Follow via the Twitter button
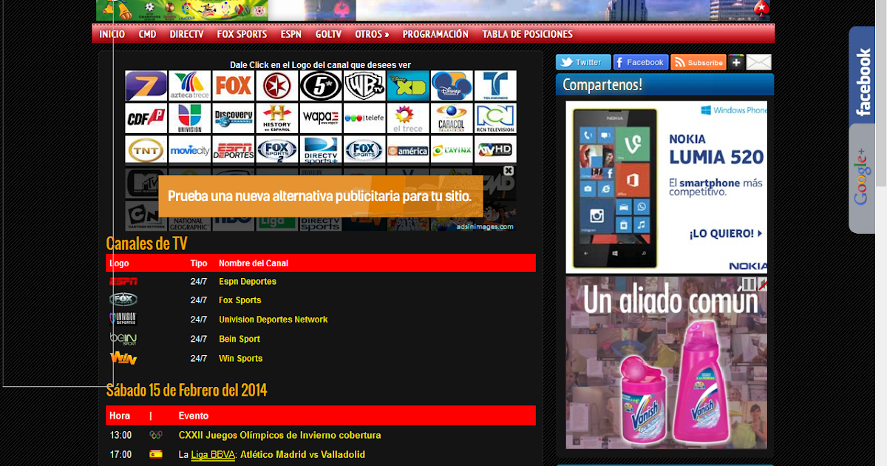 (583, 63)
